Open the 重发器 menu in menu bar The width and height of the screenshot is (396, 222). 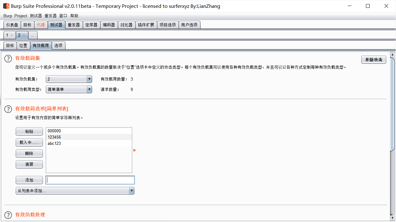point(50,16)
